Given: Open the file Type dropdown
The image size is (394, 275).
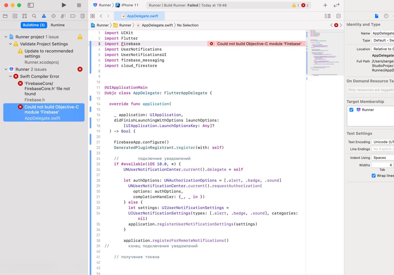Looking at the screenshot, I should point(383,40).
